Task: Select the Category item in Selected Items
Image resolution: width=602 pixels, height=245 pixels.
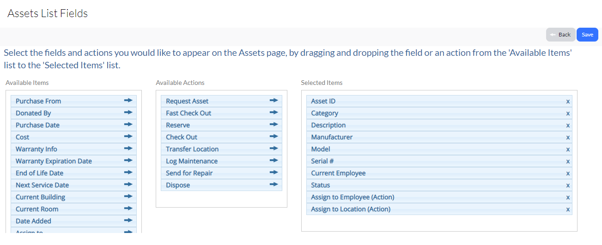Action: point(439,113)
